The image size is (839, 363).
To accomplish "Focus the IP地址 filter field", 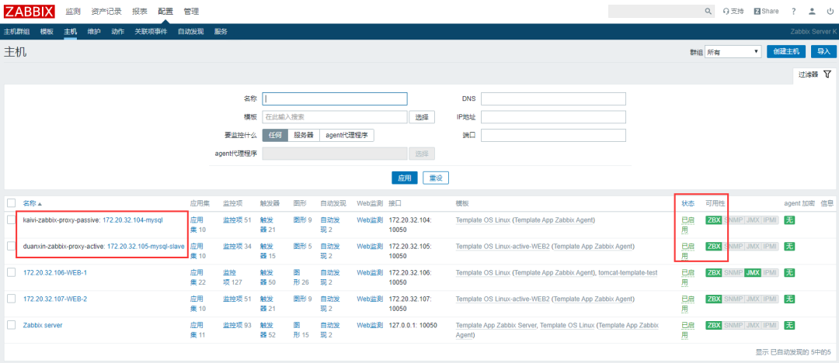I will coord(553,117).
